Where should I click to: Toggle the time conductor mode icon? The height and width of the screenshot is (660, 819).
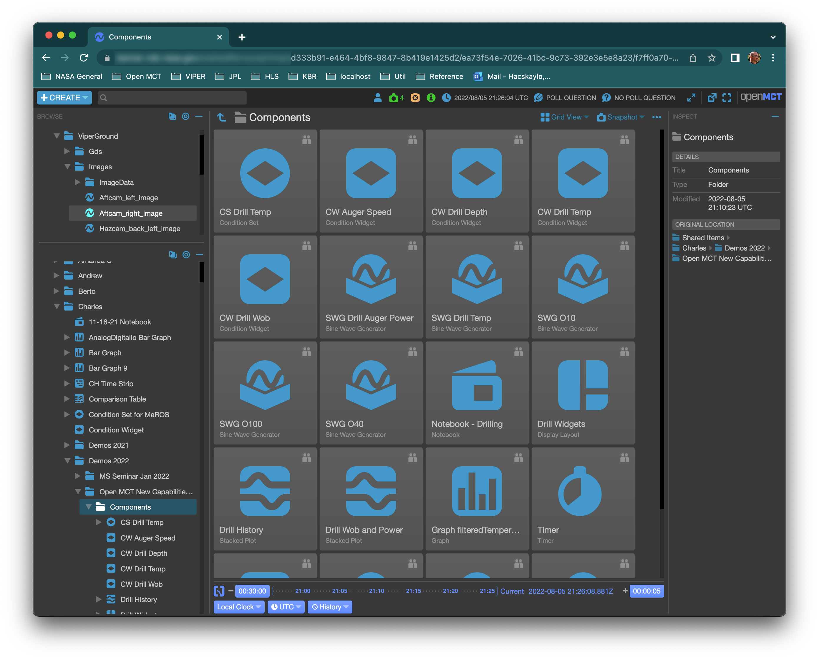(x=219, y=591)
